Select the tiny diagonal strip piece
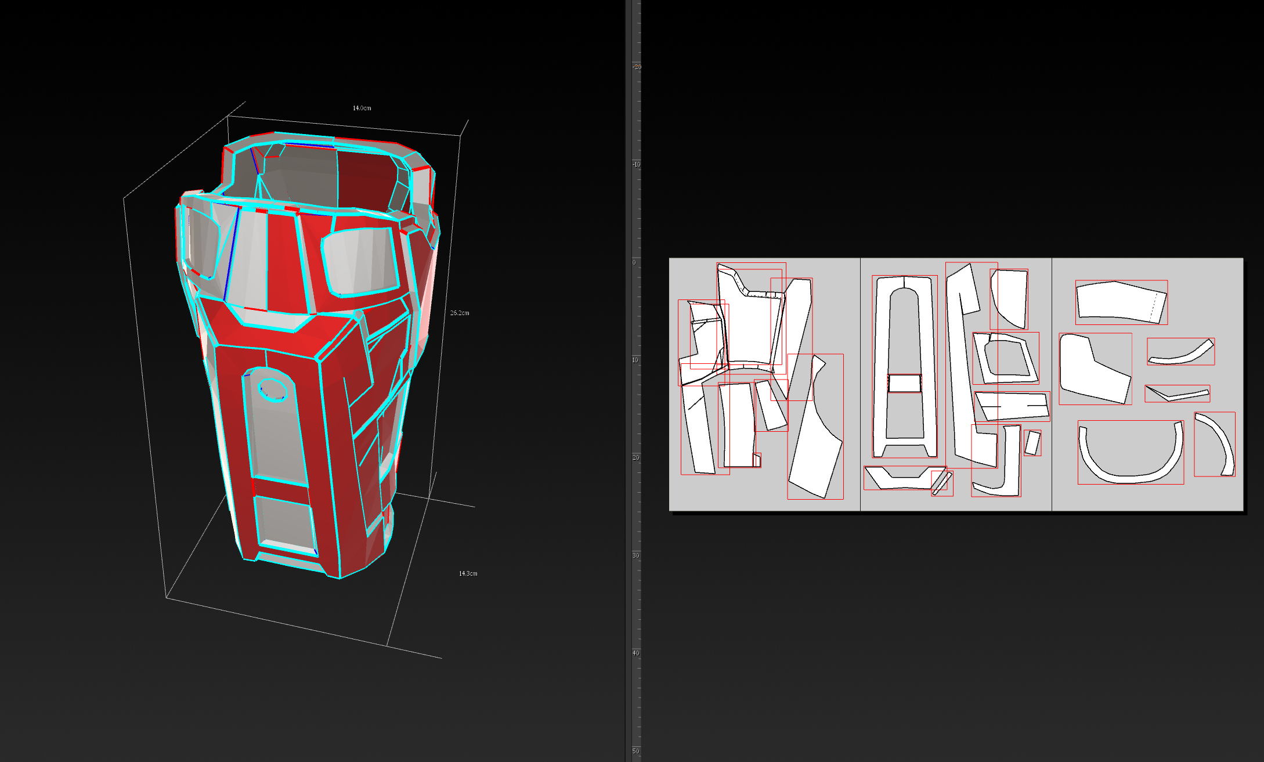1264x762 pixels. point(942,483)
